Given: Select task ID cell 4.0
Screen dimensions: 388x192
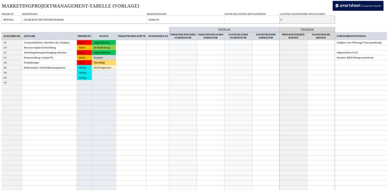Looking at the screenshot, I should click(x=11, y=67).
